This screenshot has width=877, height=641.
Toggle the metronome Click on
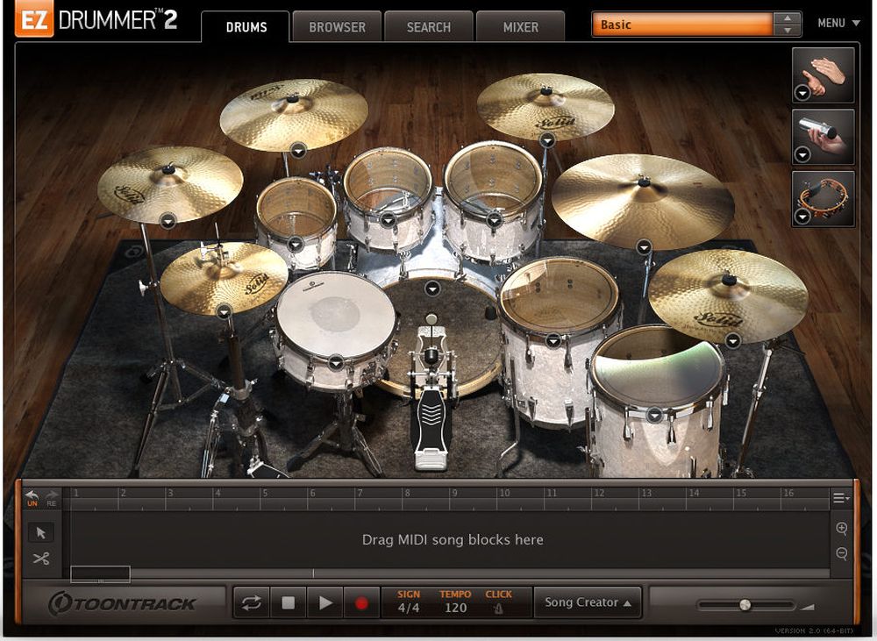[496, 608]
